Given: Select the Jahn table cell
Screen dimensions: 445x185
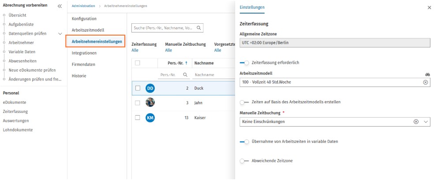Looking at the screenshot, I should click(198, 103).
